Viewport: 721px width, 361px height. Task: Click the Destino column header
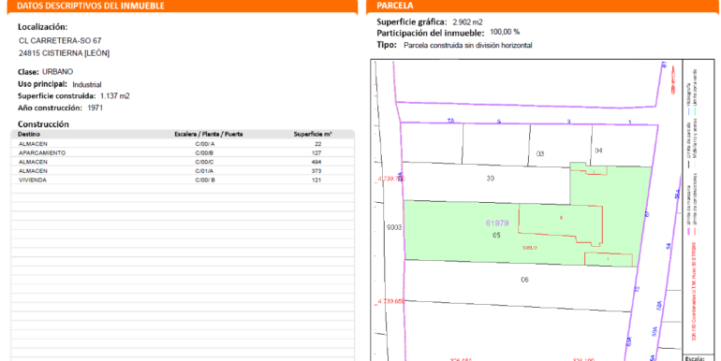[28, 134]
